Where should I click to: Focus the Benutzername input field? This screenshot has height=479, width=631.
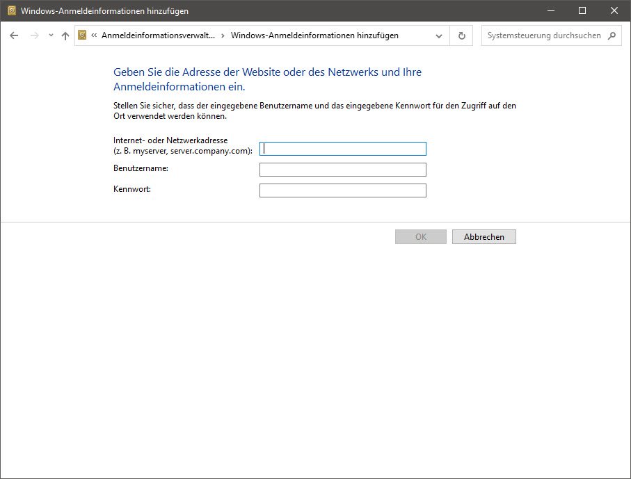pos(343,170)
